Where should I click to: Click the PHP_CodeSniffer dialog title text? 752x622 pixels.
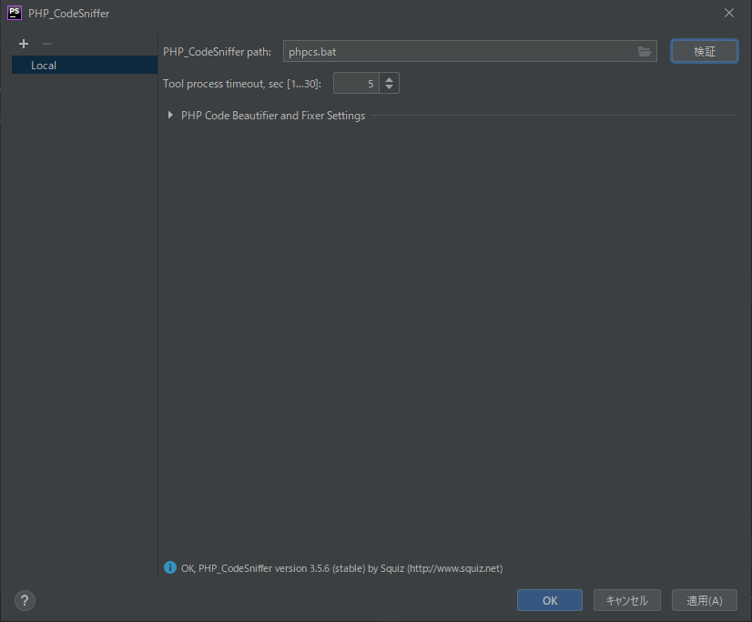68,14
